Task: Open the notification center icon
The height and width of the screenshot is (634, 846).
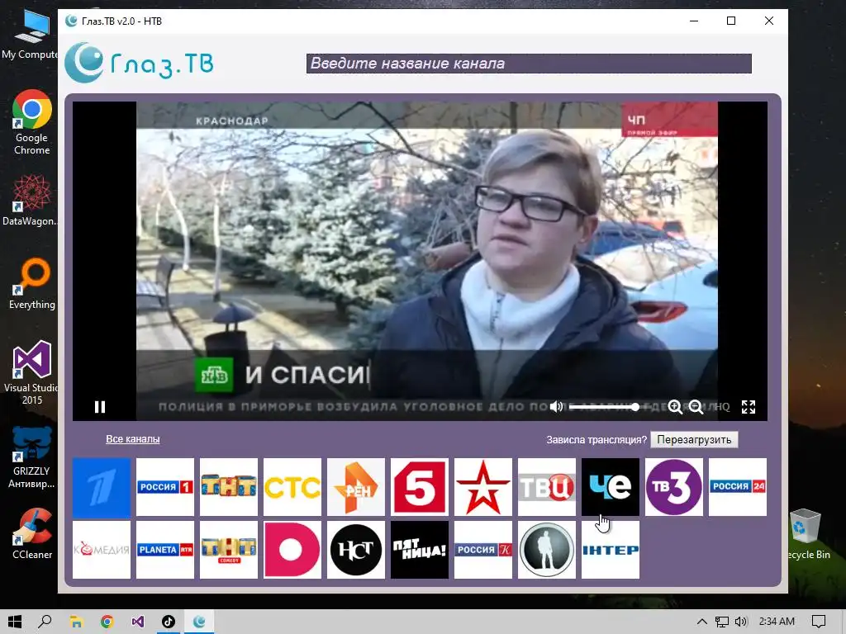Action: pos(819,622)
